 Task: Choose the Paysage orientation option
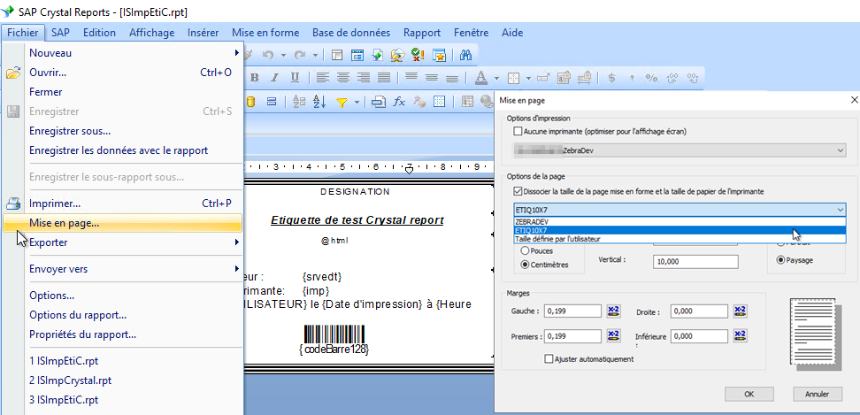coord(781,260)
